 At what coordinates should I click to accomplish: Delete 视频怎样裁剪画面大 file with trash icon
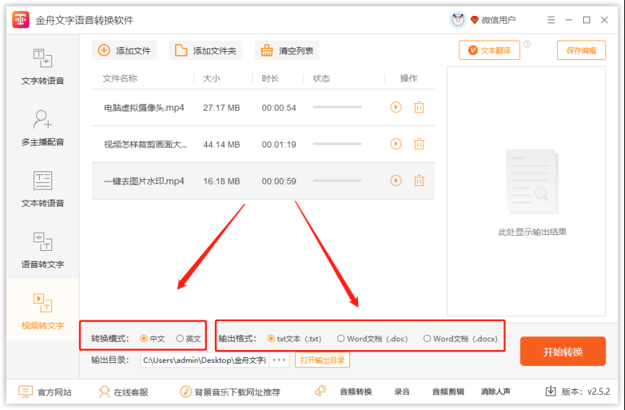click(419, 144)
